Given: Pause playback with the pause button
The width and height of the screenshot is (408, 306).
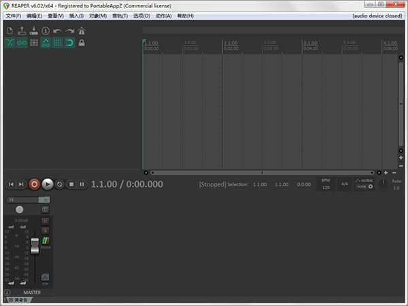Looking at the screenshot, I should point(82,184).
